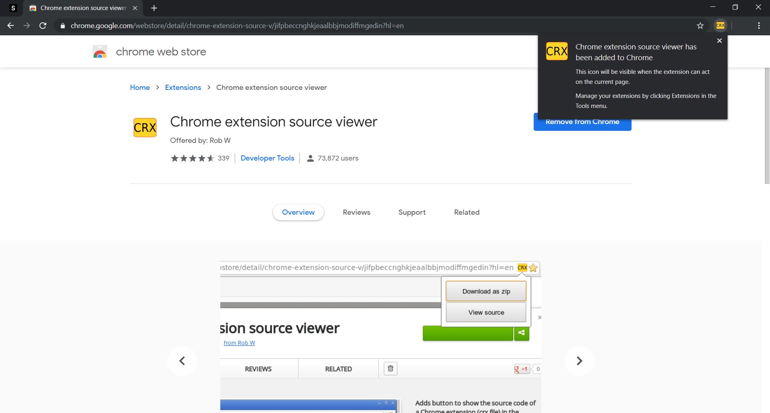Click the CRX extension icon in toolbar
Viewport: 770px width, 413px height.
tap(720, 26)
